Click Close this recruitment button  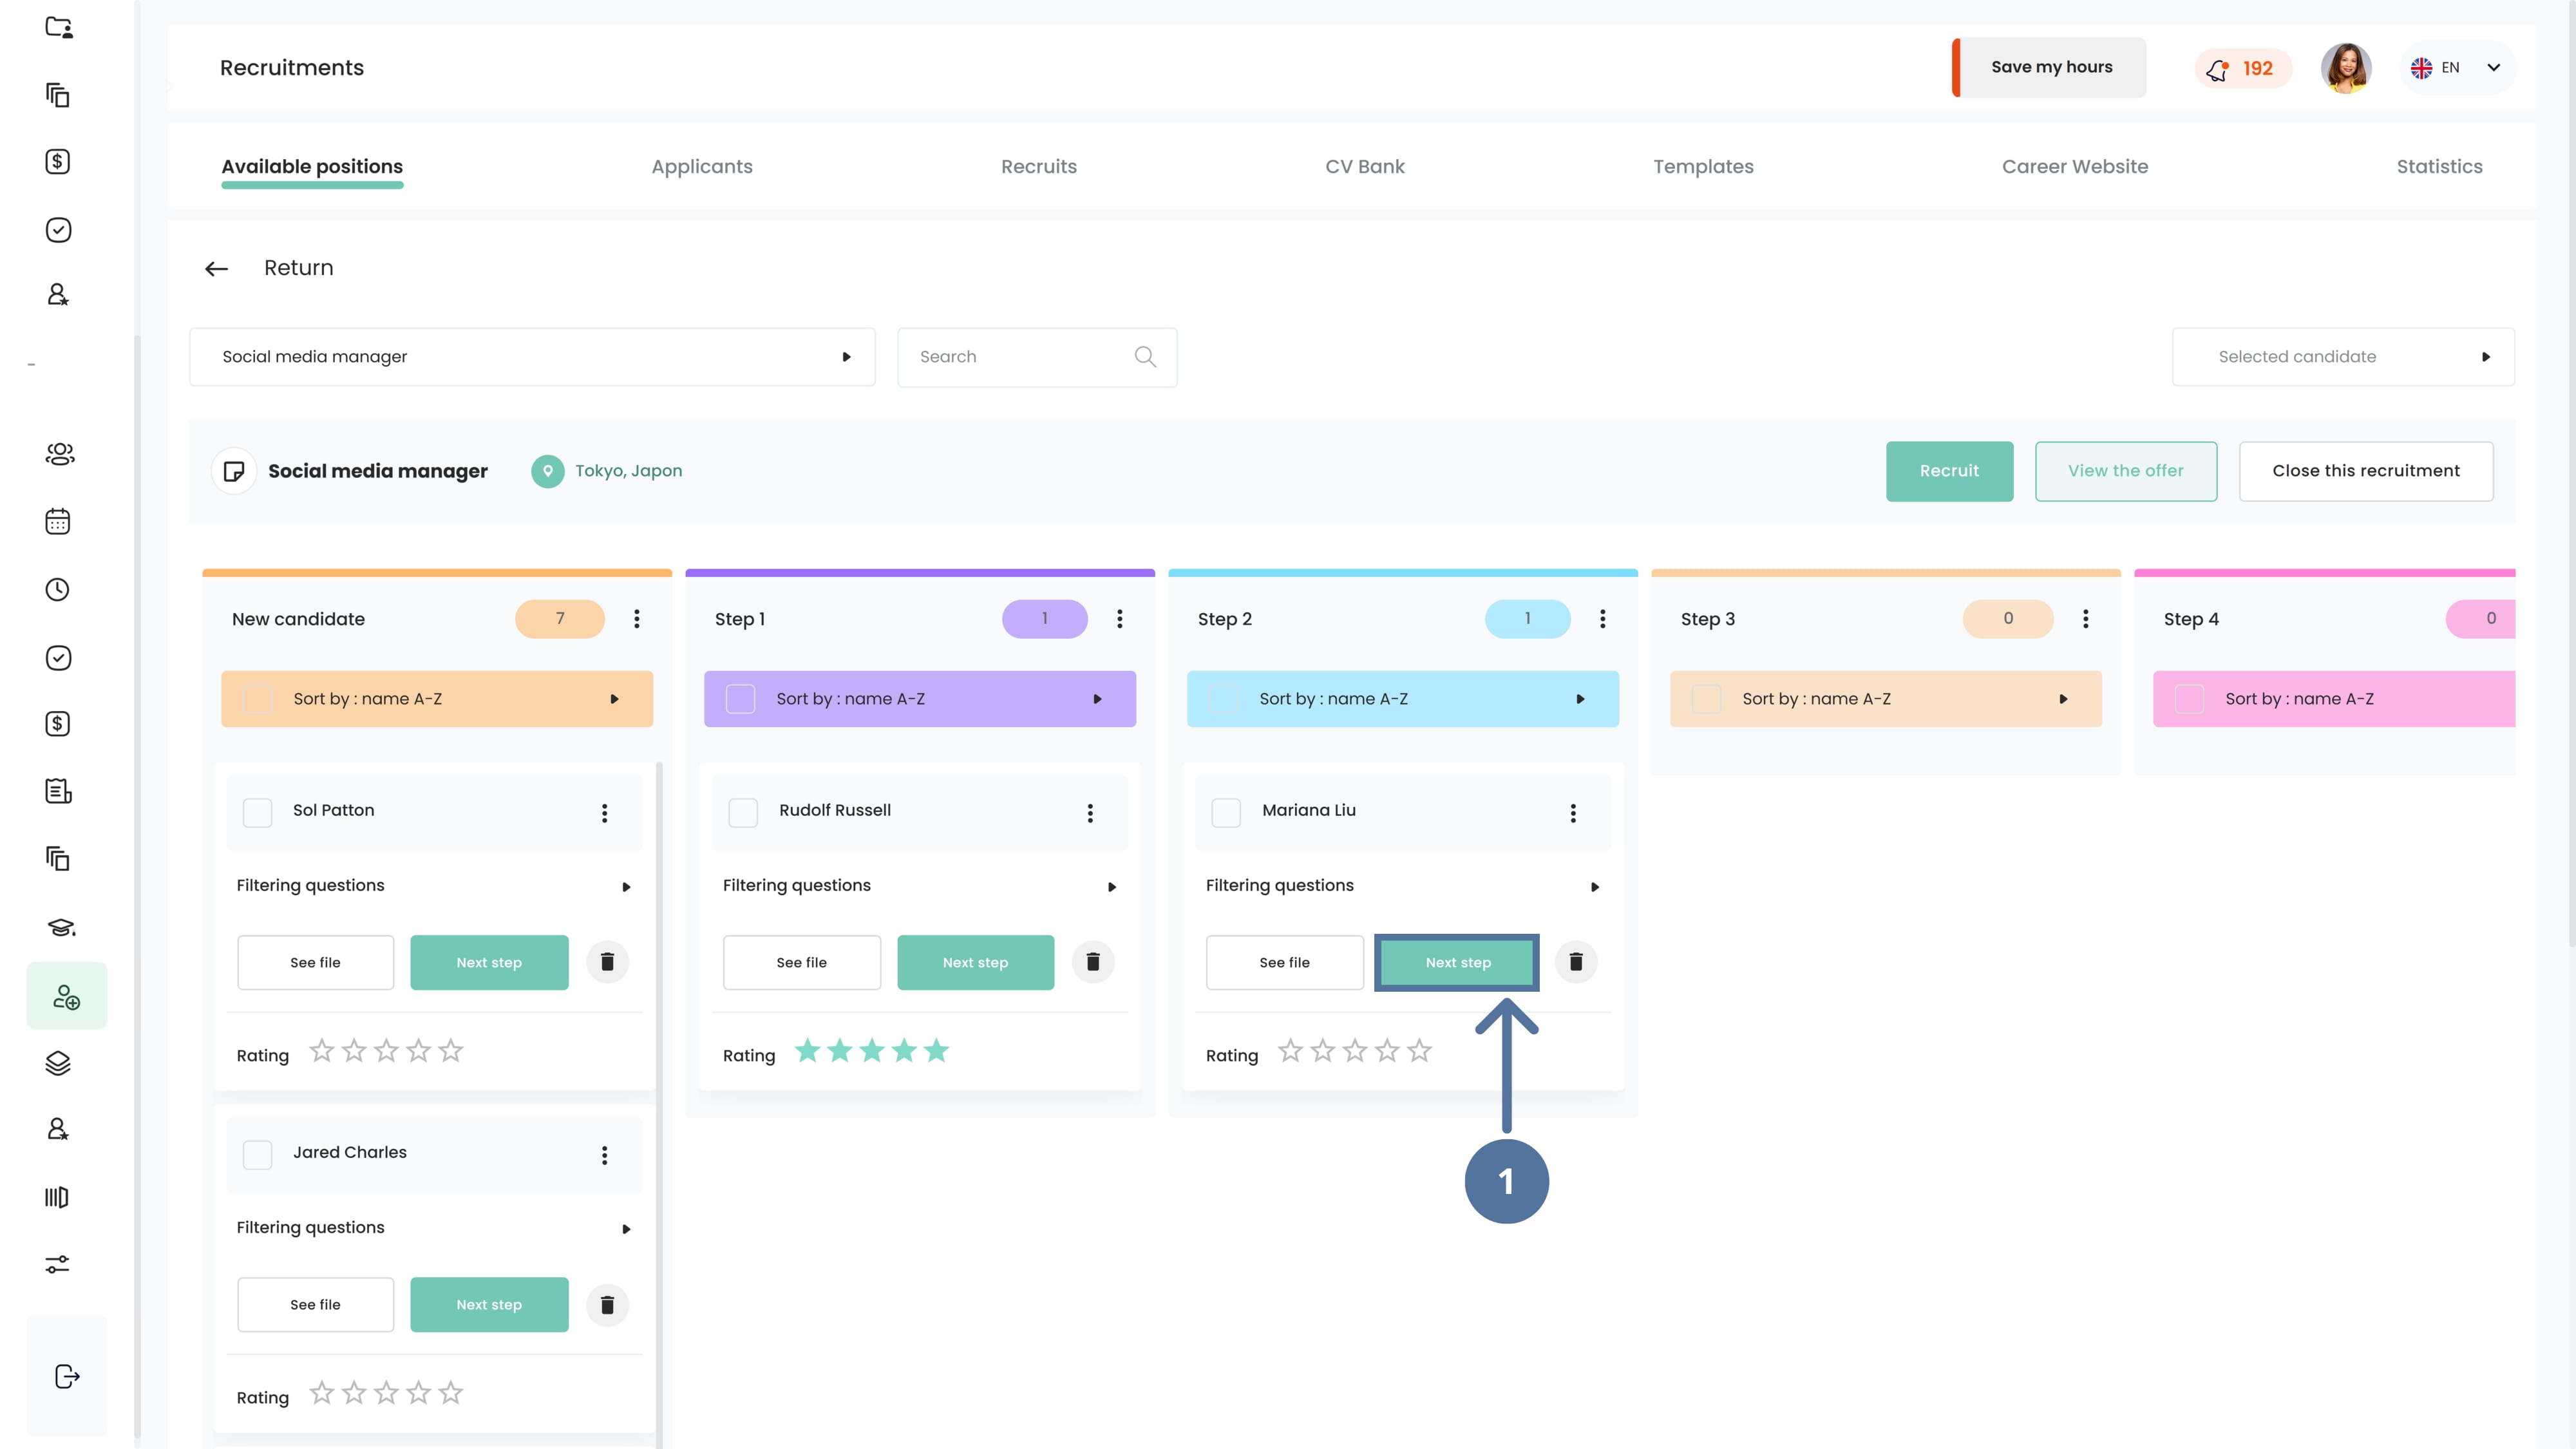(2366, 471)
